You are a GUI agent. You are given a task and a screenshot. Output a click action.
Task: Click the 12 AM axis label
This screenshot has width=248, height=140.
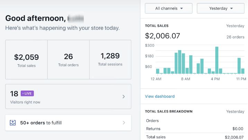point(156,79)
